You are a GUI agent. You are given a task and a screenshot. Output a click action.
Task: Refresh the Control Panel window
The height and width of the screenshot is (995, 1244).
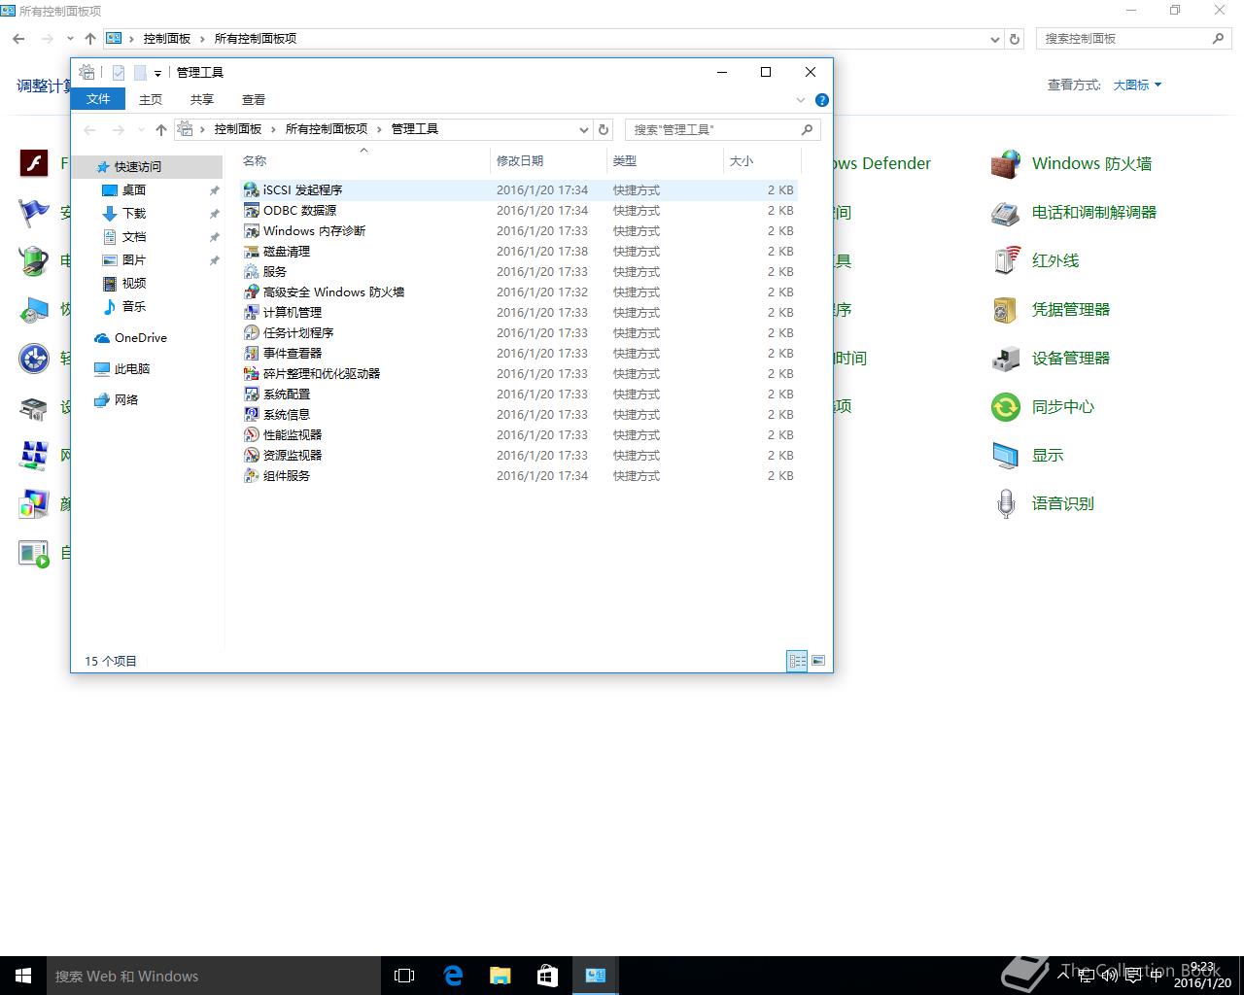click(x=1015, y=39)
